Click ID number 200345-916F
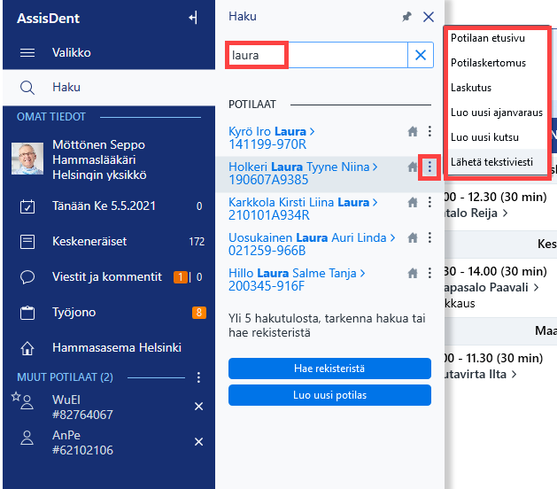Image resolution: width=557 pixels, height=489 pixels. point(267,286)
